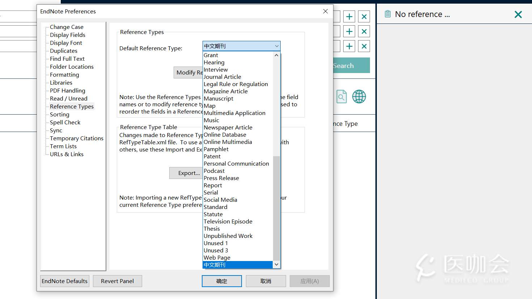This screenshot has width=532, height=299.
Task: Select Legal Rule or Regulation
Action: pyautogui.click(x=238, y=84)
